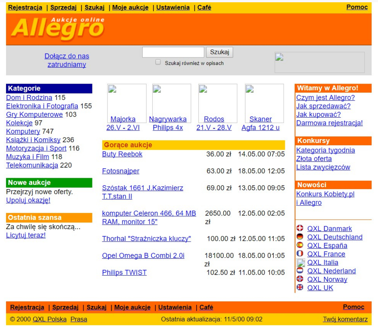The image size is (378, 329).
Task: Enable 'Szukaj również w opisach' checkbox
Action: point(158,62)
